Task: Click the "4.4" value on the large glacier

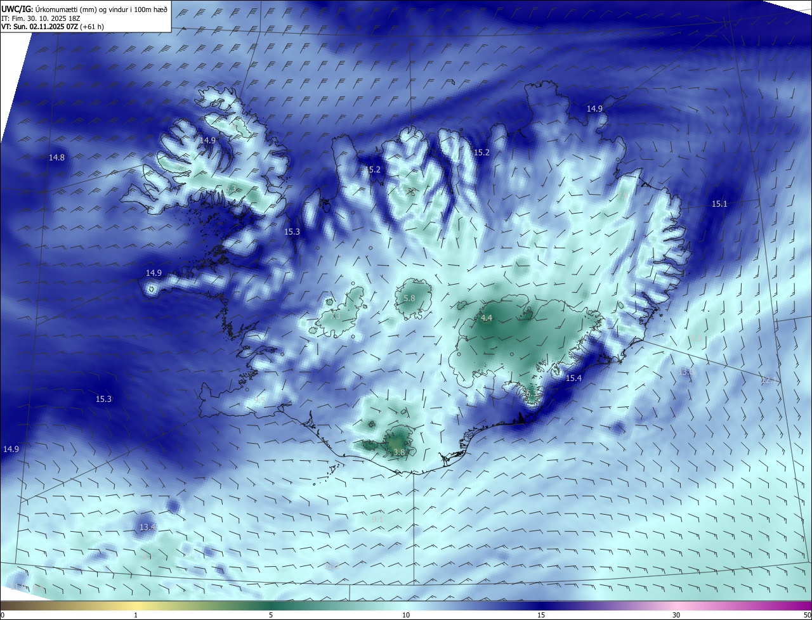Action: (487, 318)
